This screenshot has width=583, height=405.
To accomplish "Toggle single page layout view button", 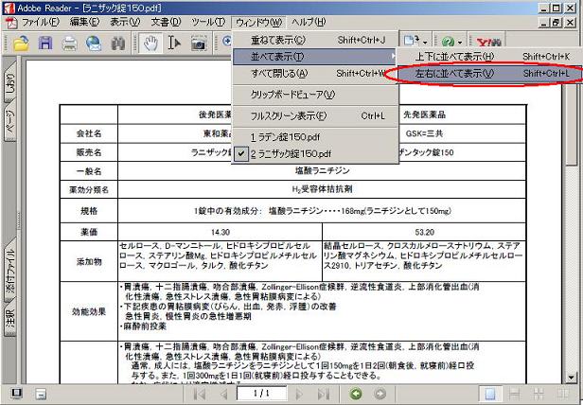I will click(489, 393).
